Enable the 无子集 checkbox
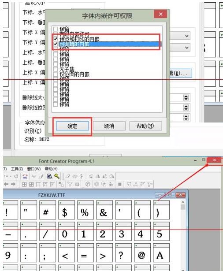The height and width of the screenshot is (271, 223). point(56,69)
